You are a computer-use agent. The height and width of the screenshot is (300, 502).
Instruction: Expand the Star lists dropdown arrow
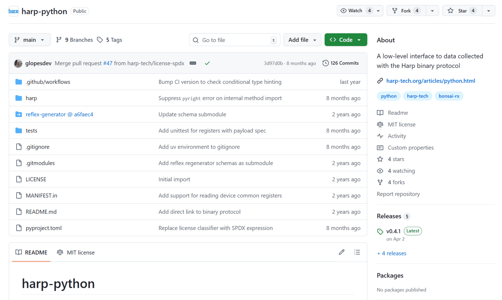(489, 11)
